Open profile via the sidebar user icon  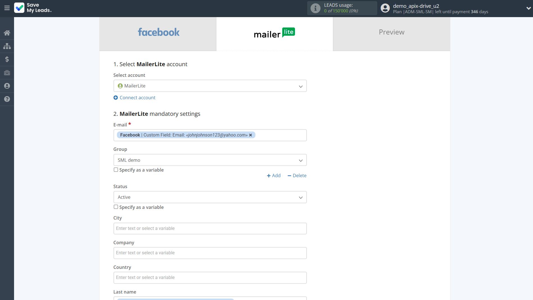7,86
